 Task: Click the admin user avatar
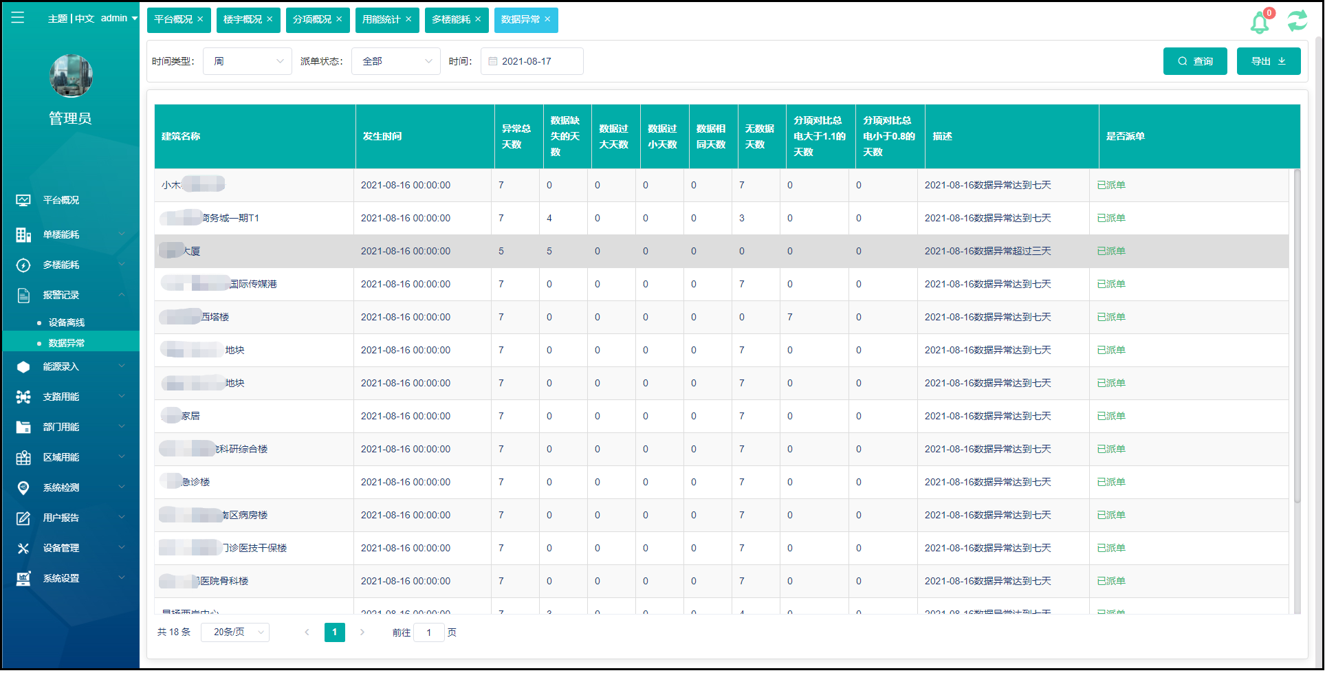71,76
